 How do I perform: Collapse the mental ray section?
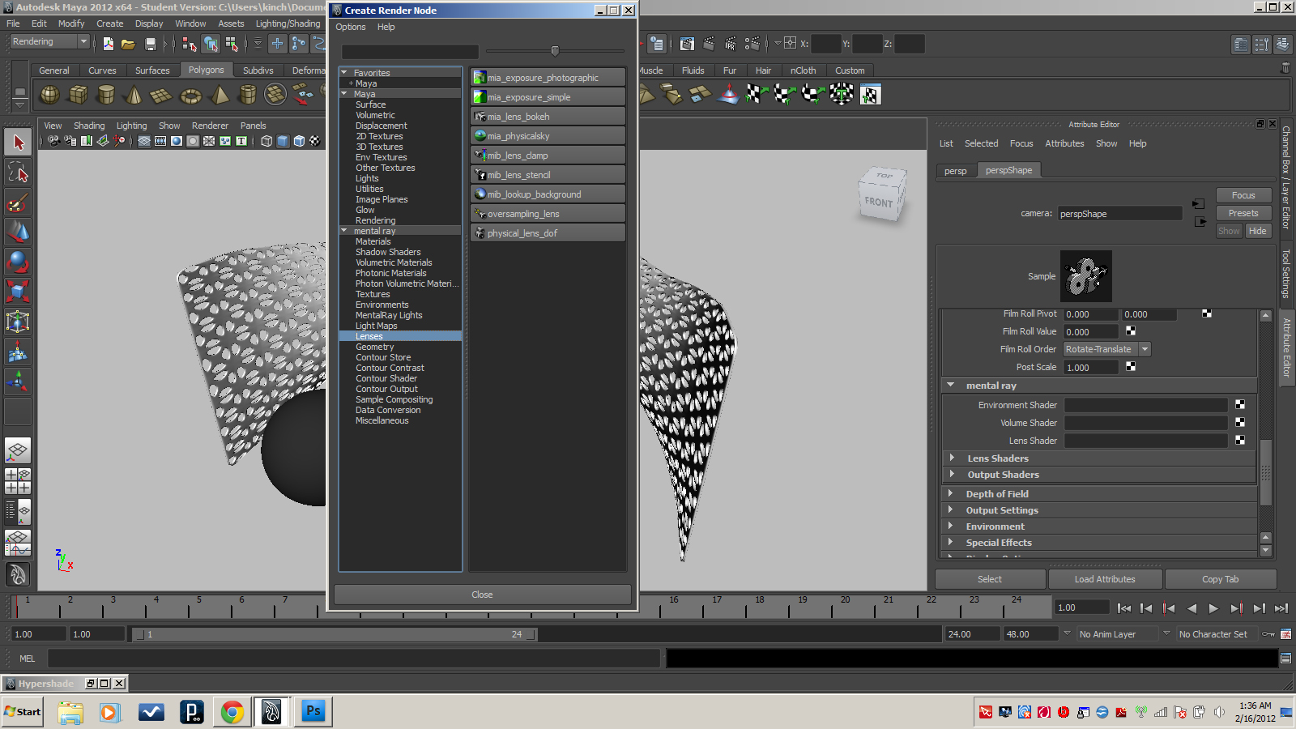coord(950,386)
